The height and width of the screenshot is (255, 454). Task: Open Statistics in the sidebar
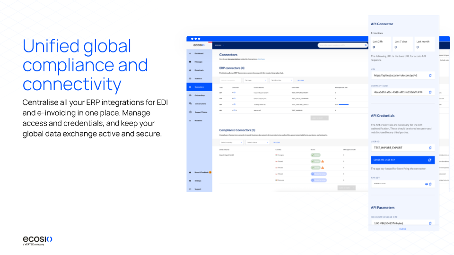[x=199, y=79]
